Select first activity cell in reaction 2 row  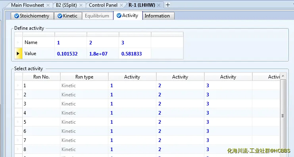click(132, 95)
